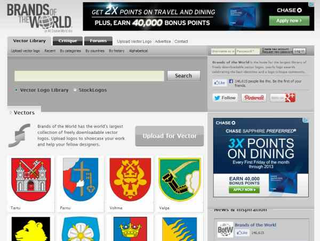Click Apply now on the top Chase banner
The image size is (320, 241).
[x=289, y=21]
